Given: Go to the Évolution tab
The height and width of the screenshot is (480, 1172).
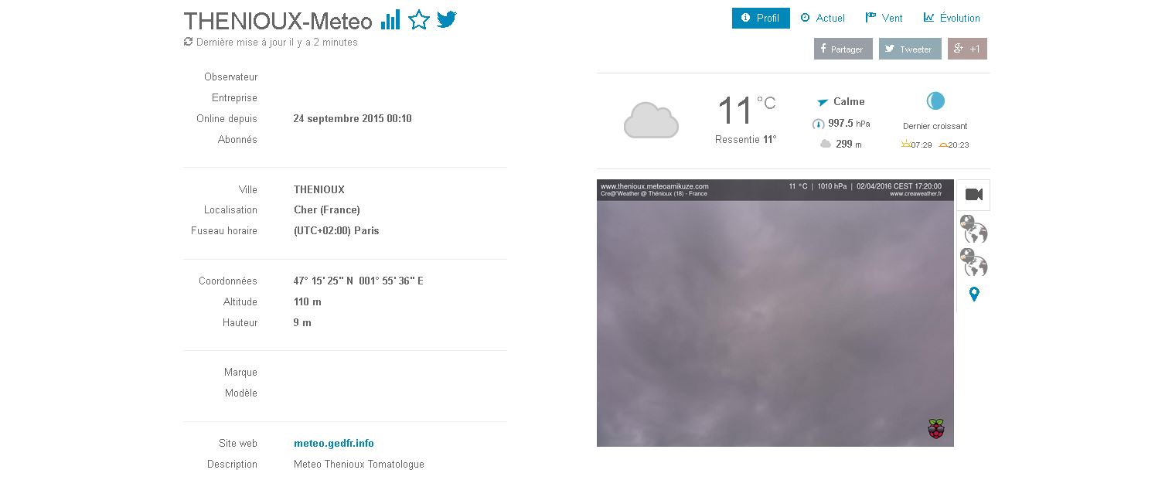Looking at the screenshot, I should pos(952,18).
